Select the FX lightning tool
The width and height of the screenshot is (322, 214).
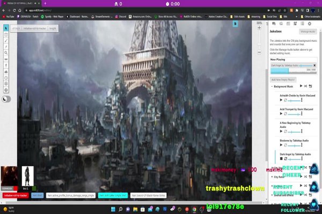[x=6, y=47]
